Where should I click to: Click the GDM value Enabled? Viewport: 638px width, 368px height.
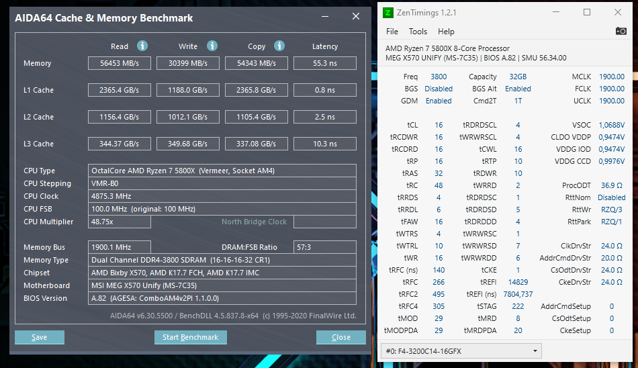439,101
